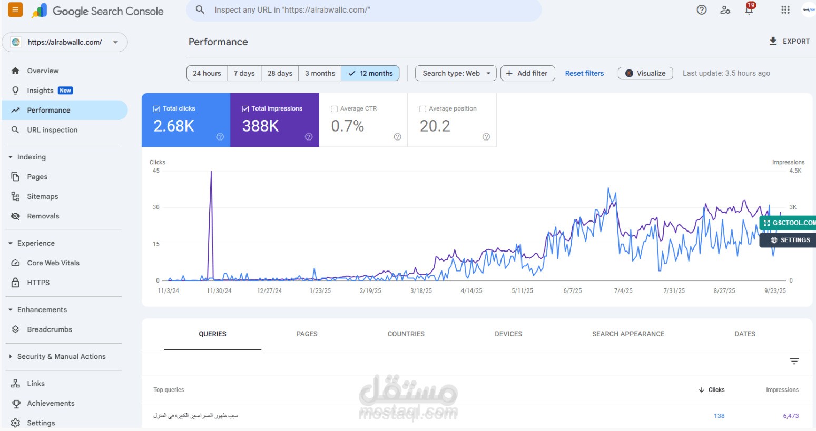Click the users and permissions icon

[725, 10]
